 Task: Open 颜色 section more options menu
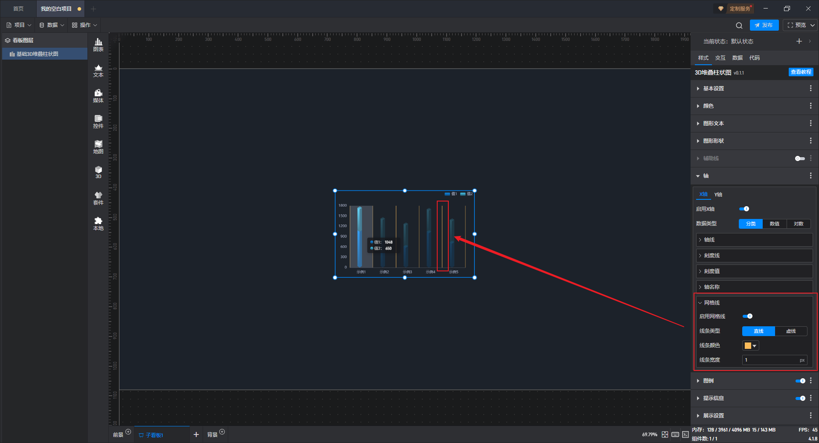[810, 106]
